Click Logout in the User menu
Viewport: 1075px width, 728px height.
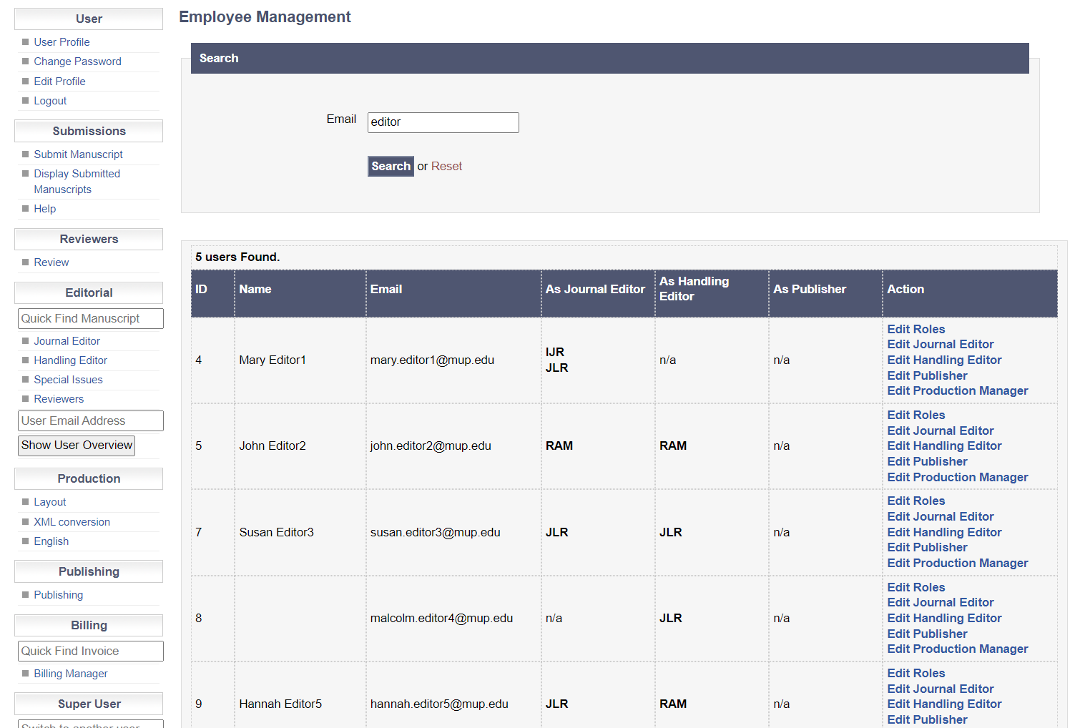(50, 101)
